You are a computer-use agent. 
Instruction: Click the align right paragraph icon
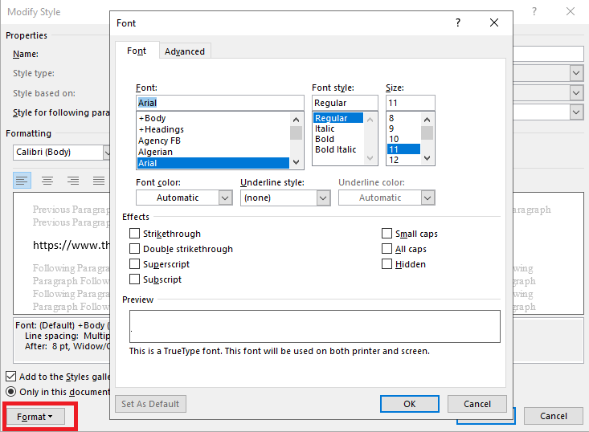pyautogui.click(x=73, y=181)
